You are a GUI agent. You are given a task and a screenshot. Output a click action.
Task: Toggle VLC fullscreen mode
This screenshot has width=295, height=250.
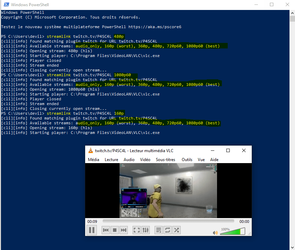click(136, 230)
